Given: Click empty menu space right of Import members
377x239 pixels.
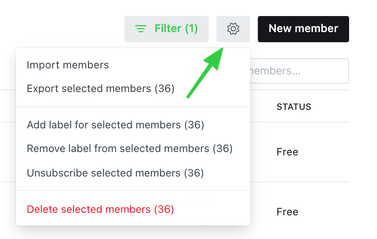Looking at the screenshot, I should click(178, 65).
